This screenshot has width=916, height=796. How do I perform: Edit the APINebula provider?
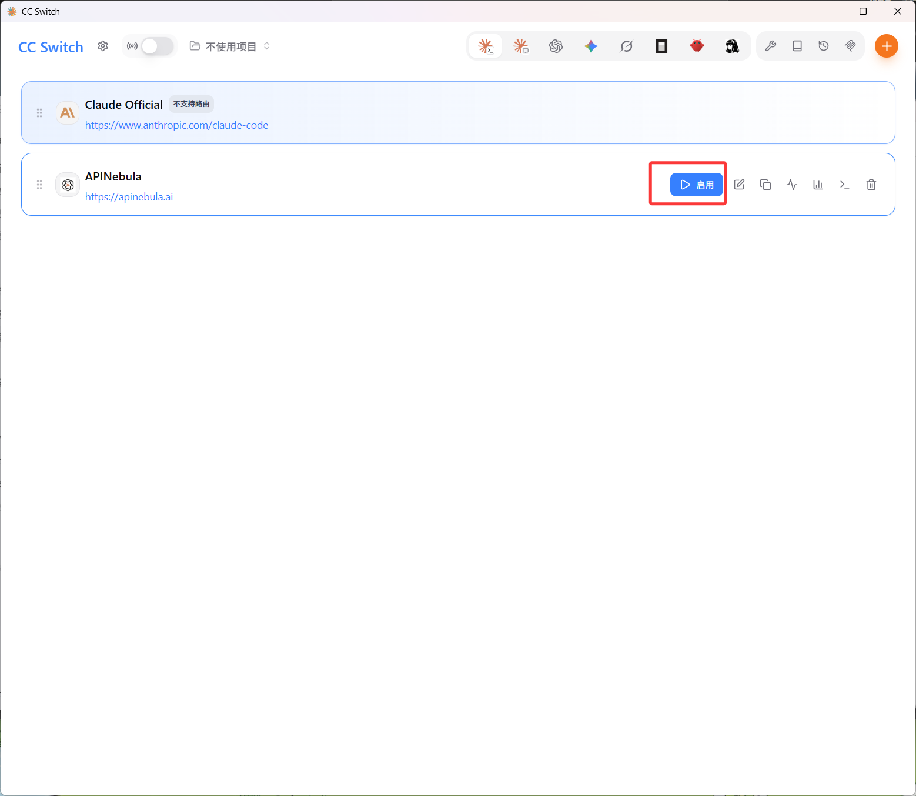[739, 185]
